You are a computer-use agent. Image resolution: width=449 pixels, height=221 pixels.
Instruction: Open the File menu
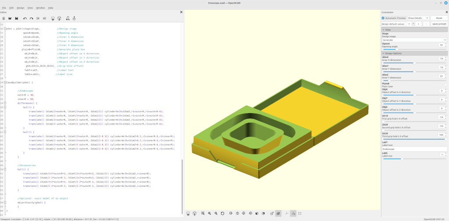point(4,8)
